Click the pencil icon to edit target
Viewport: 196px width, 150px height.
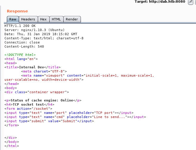pos(191,2)
